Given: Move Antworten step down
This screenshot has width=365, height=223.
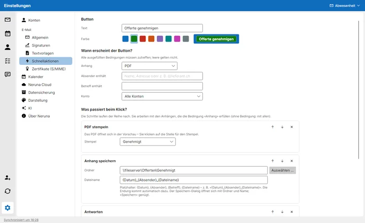Looking at the screenshot, I should click(282, 212).
